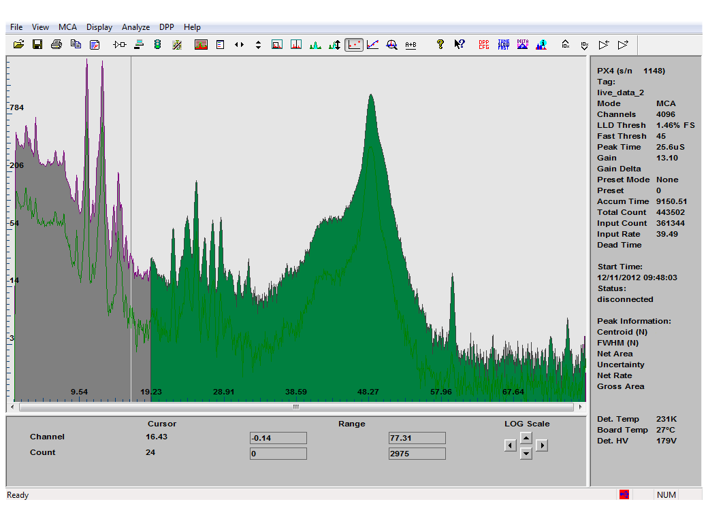This screenshot has height=506, width=708.
Task: Click the Input Rate value 39.49
Action: (x=667, y=234)
